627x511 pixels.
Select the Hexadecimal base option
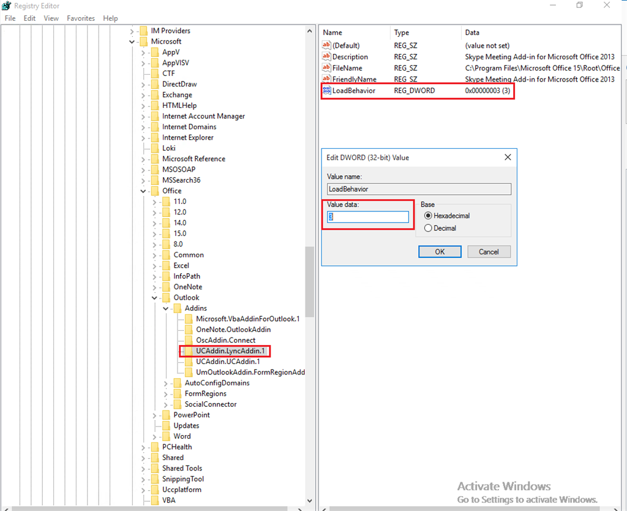(x=428, y=216)
